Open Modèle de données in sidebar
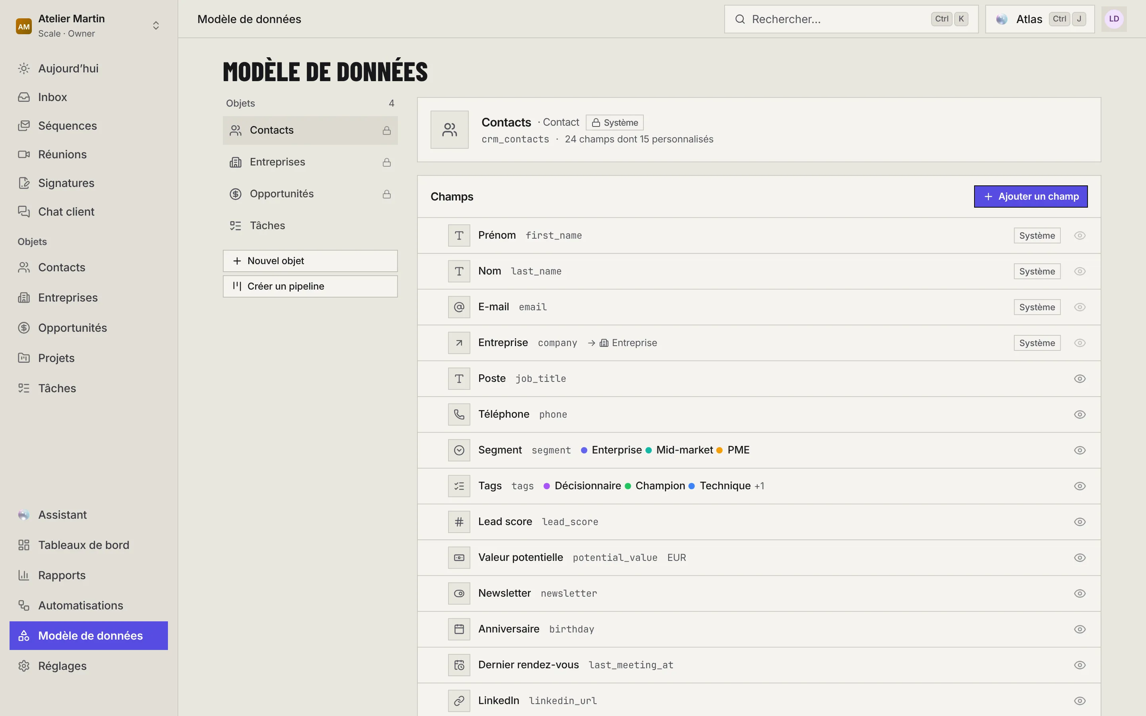 pyautogui.click(x=89, y=636)
